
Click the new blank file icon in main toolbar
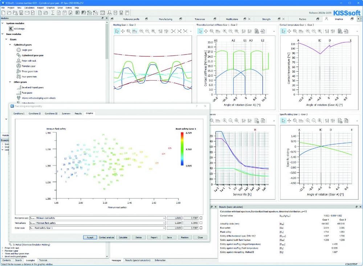pos(4,13)
